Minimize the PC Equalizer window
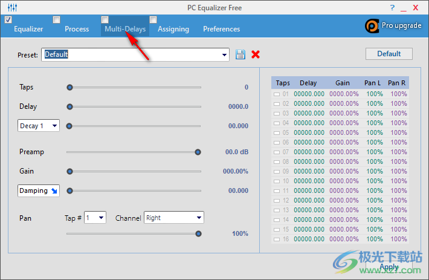 (404, 7)
